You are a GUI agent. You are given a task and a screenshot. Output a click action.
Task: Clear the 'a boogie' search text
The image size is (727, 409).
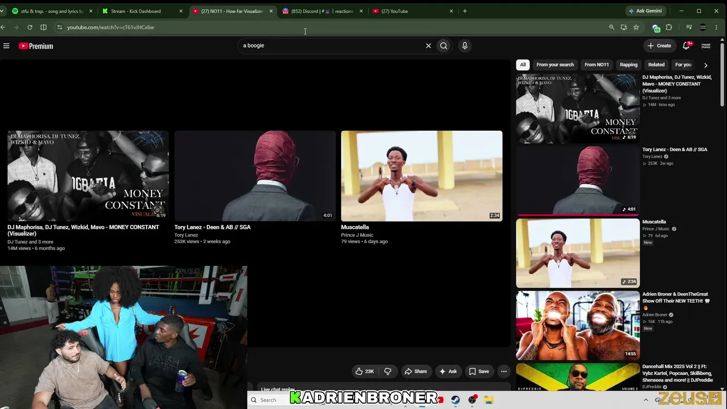(x=428, y=46)
